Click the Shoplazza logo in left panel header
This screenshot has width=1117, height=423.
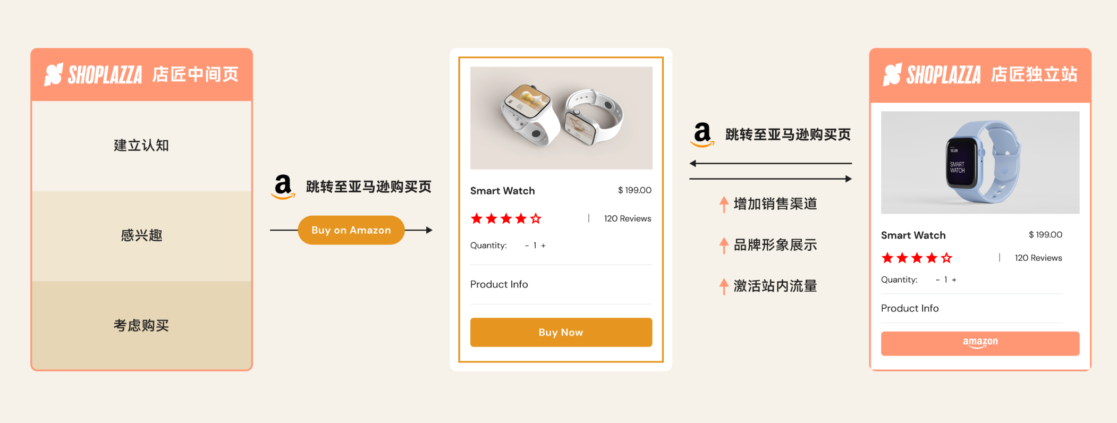[94, 75]
